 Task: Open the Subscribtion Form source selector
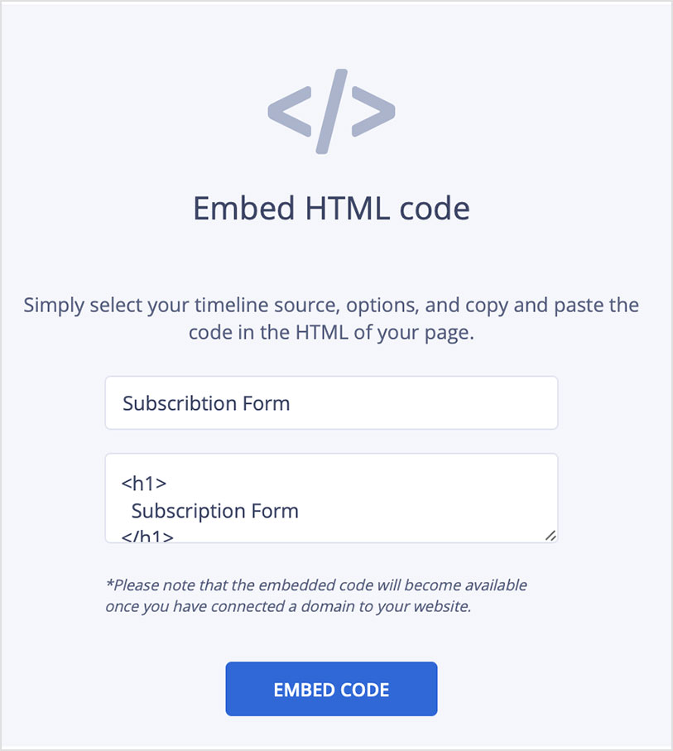[x=330, y=403]
